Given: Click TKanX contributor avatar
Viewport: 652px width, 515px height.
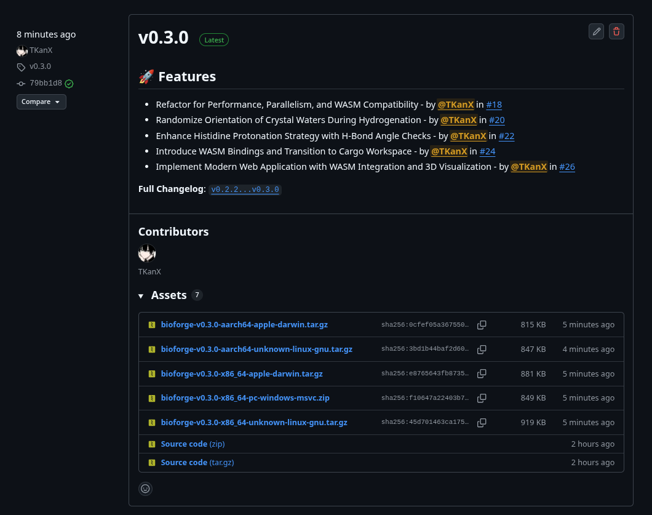Looking at the screenshot, I should pyautogui.click(x=147, y=254).
